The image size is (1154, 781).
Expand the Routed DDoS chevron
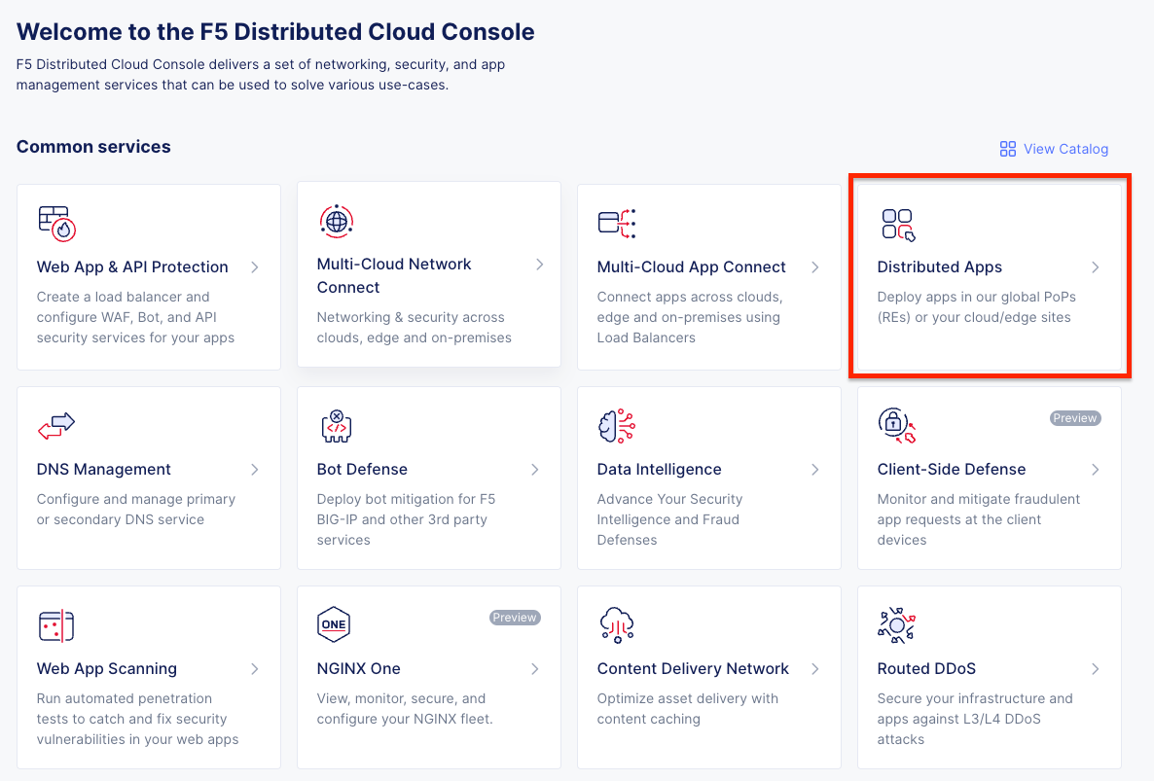point(1096,668)
